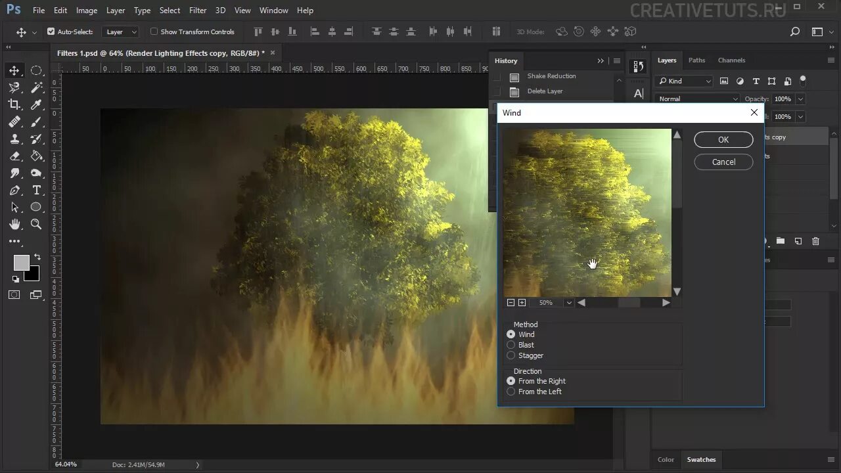The height and width of the screenshot is (473, 841).
Task: Open the Normal blend mode dropdown
Action: (696, 99)
